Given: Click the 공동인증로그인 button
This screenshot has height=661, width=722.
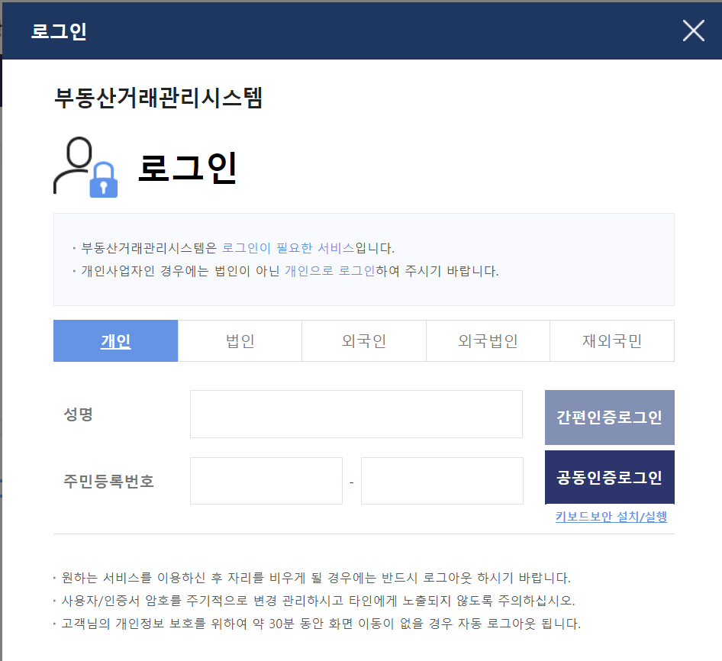Looking at the screenshot, I should [x=609, y=476].
